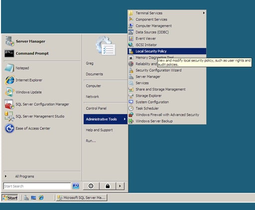Click Local Security Policy icon
The image size is (255, 210).
point(131,51)
